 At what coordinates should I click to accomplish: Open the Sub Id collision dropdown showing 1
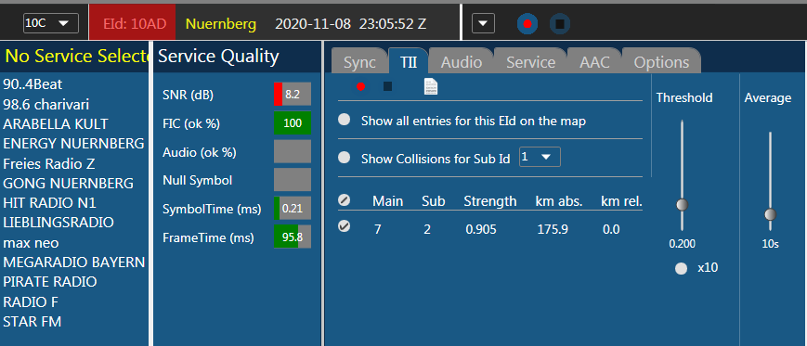point(540,158)
